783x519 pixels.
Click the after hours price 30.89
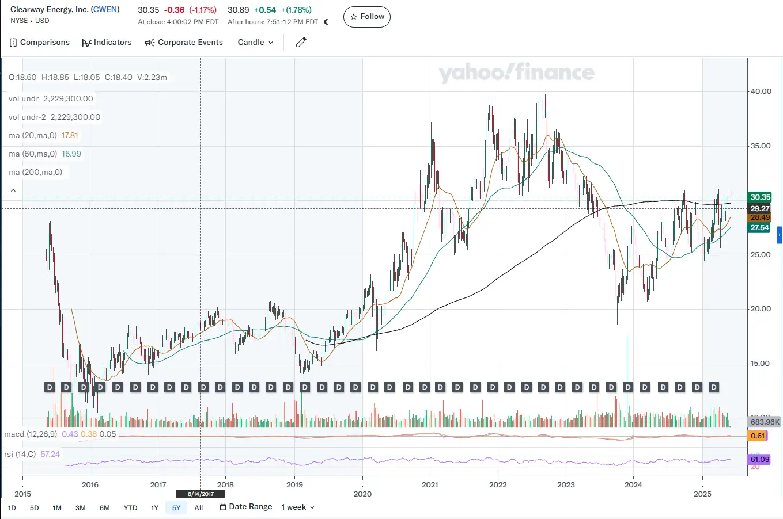click(239, 10)
